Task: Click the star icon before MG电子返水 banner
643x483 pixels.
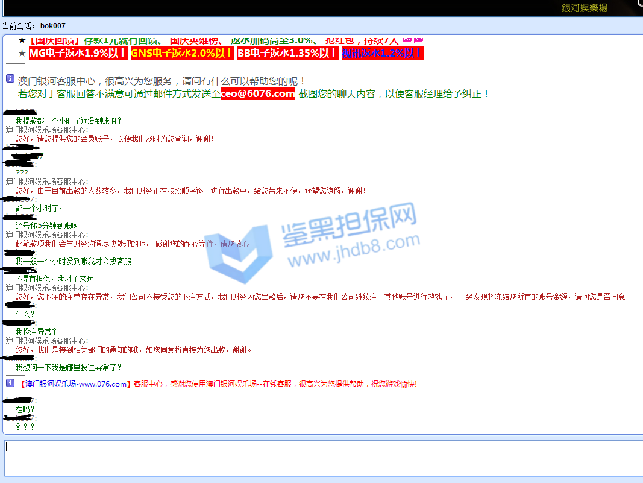Action: tap(22, 53)
